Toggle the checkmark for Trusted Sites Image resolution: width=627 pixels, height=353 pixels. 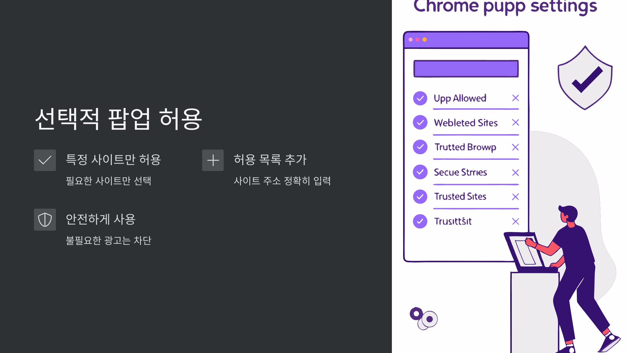(420, 197)
